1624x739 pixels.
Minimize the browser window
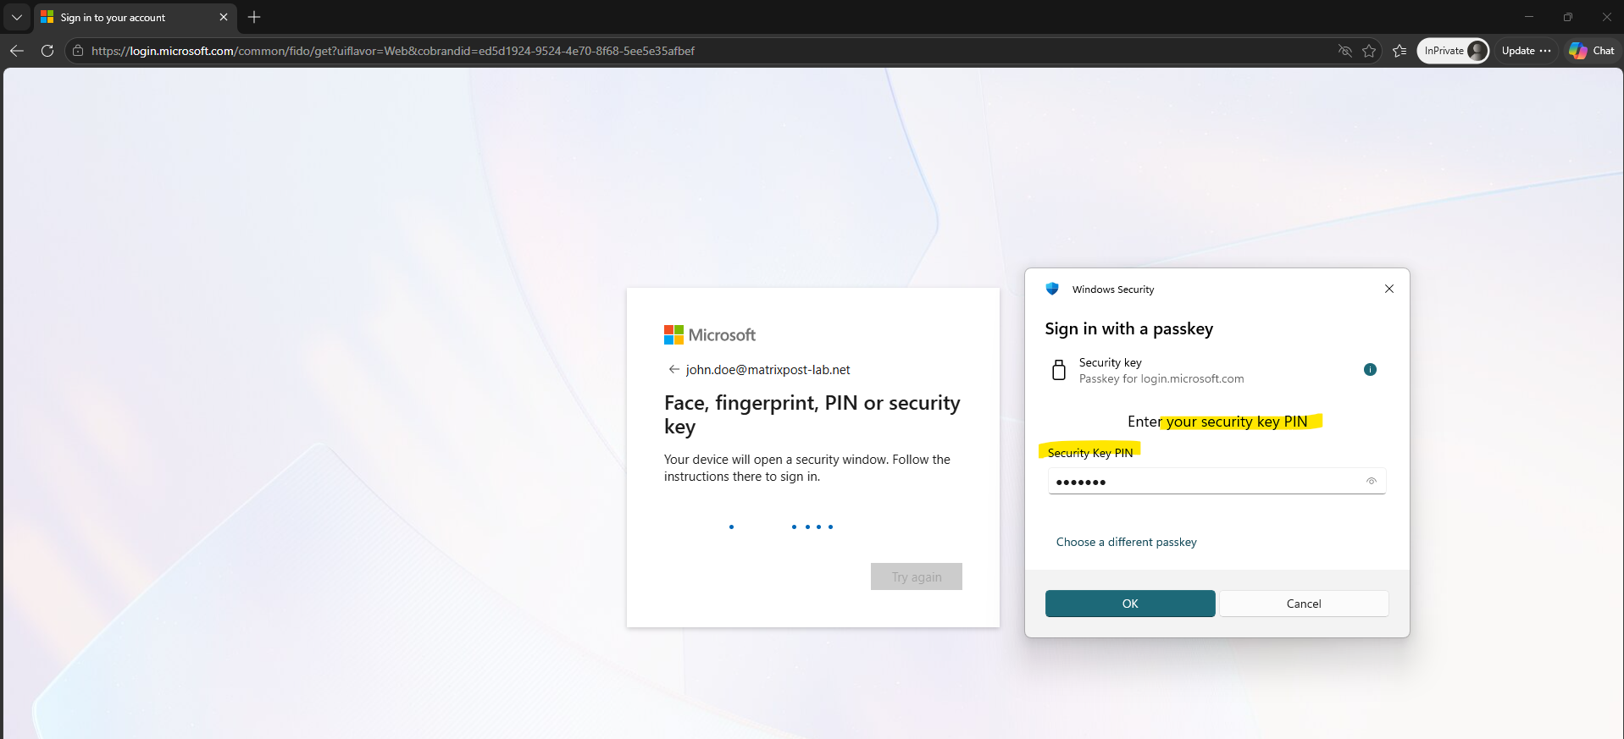pos(1529,17)
